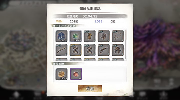This screenshot has width=180, height=100.
Task: Tap the Lv60 armor reward with quantity 1
Action: click(89, 50)
